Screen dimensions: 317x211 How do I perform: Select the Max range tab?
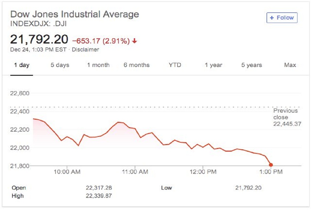click(x=290, y=65)
